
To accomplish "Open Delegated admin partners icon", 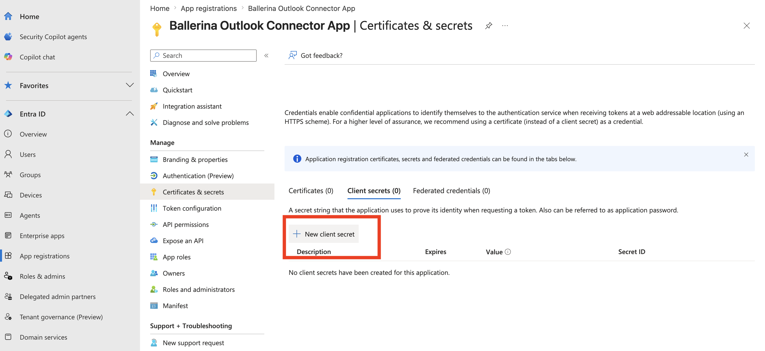I will (8, 296).
